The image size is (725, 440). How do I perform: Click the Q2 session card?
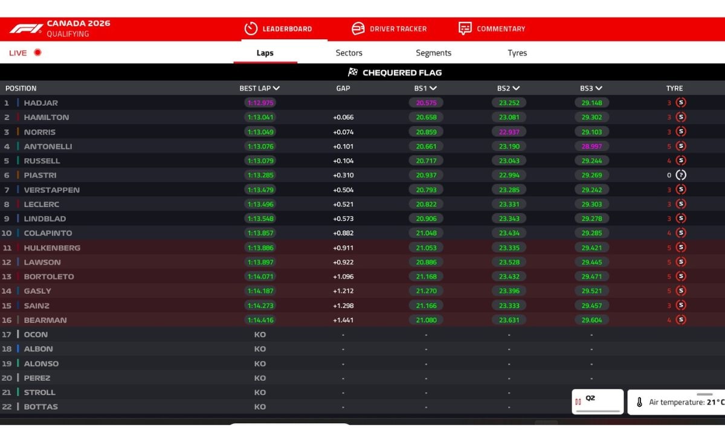click(x=598, y=401)
